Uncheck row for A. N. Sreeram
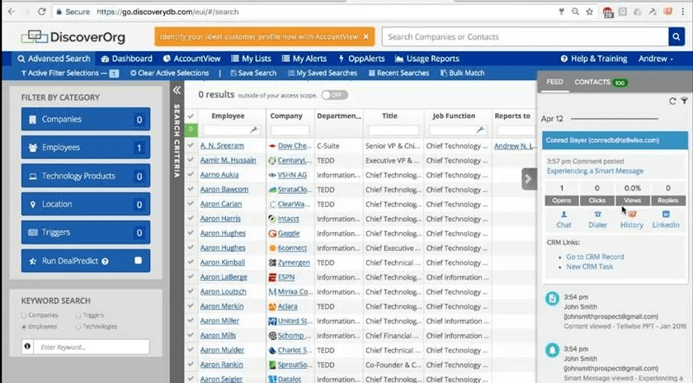693x383 pixels. pos(191,145)
